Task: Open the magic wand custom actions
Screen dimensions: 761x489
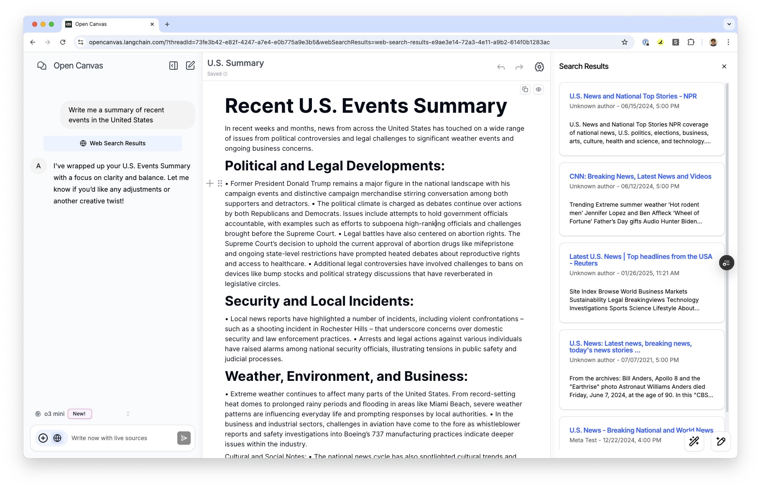Action: 694,441
